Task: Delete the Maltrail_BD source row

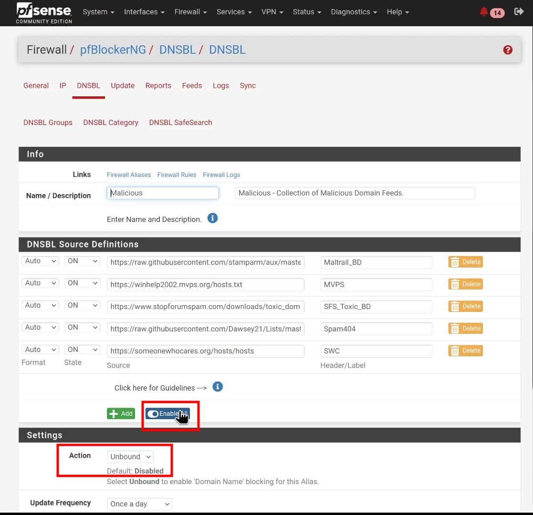Action: click(x=465, y=262)
